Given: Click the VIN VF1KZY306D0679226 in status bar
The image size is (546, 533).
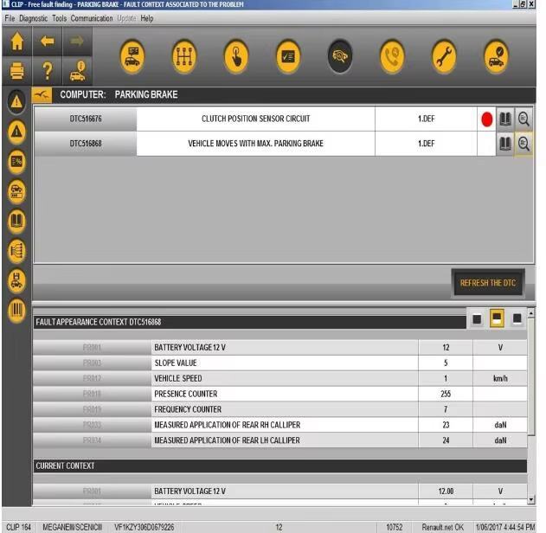Looking at the screenshot, I should (145, 527).
